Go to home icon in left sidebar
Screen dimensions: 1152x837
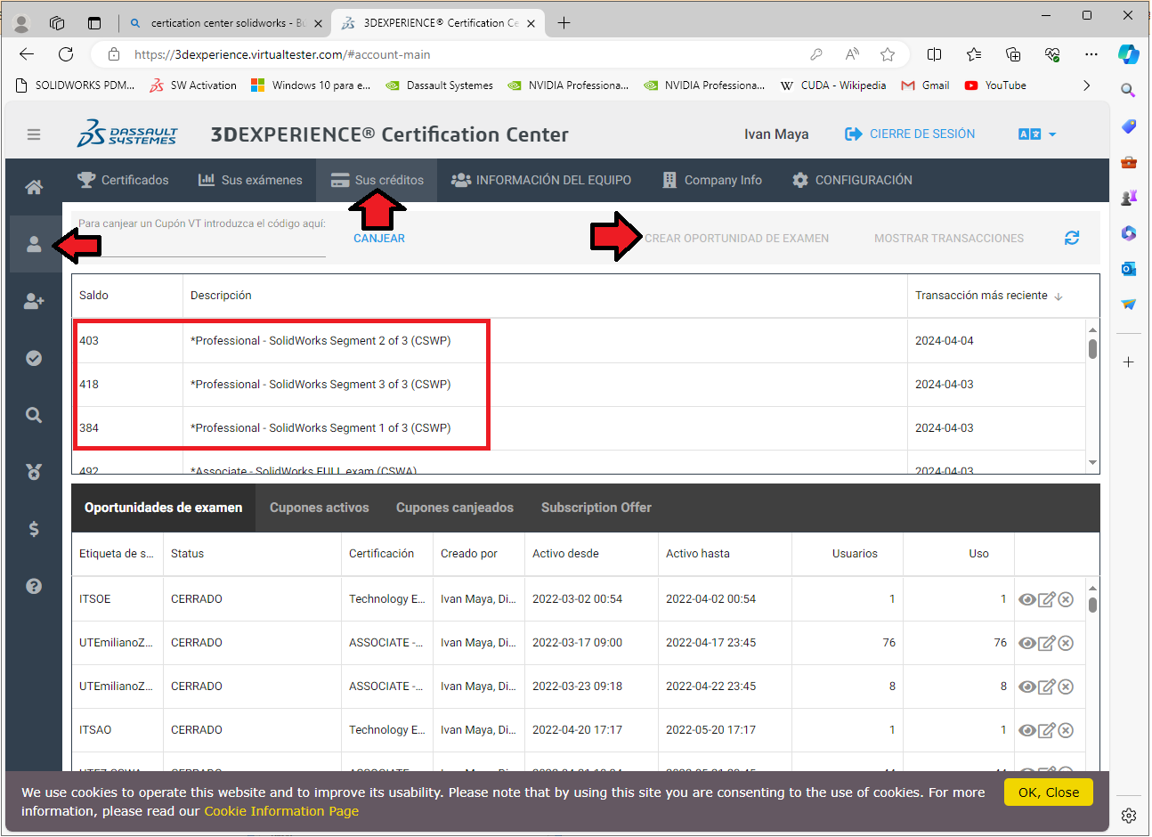click(x=34, y=187)
